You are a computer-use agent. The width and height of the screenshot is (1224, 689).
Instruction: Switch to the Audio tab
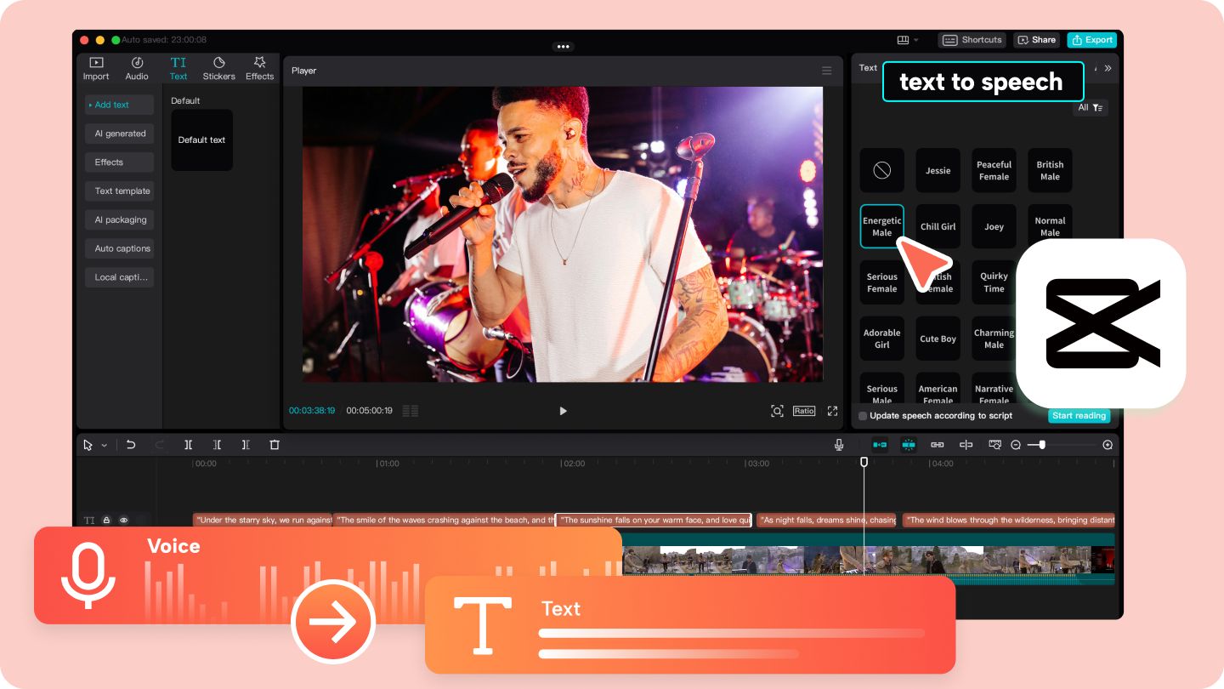coord(137,68)
